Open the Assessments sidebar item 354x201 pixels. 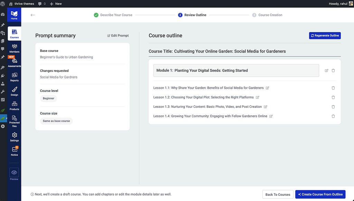[x=14, y=62]
